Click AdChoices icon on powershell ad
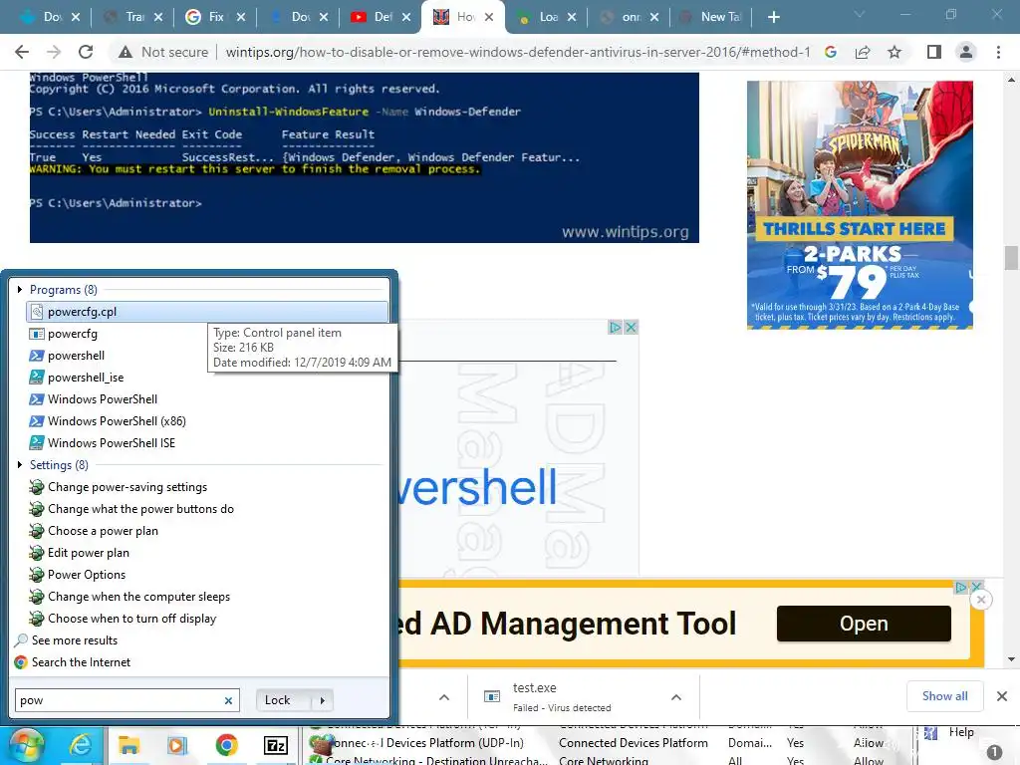The height and width of the screenshot is (765, 1020). 615,327
